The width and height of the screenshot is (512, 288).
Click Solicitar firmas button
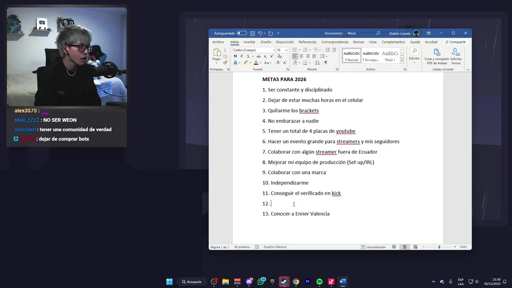tap(456, 56)
